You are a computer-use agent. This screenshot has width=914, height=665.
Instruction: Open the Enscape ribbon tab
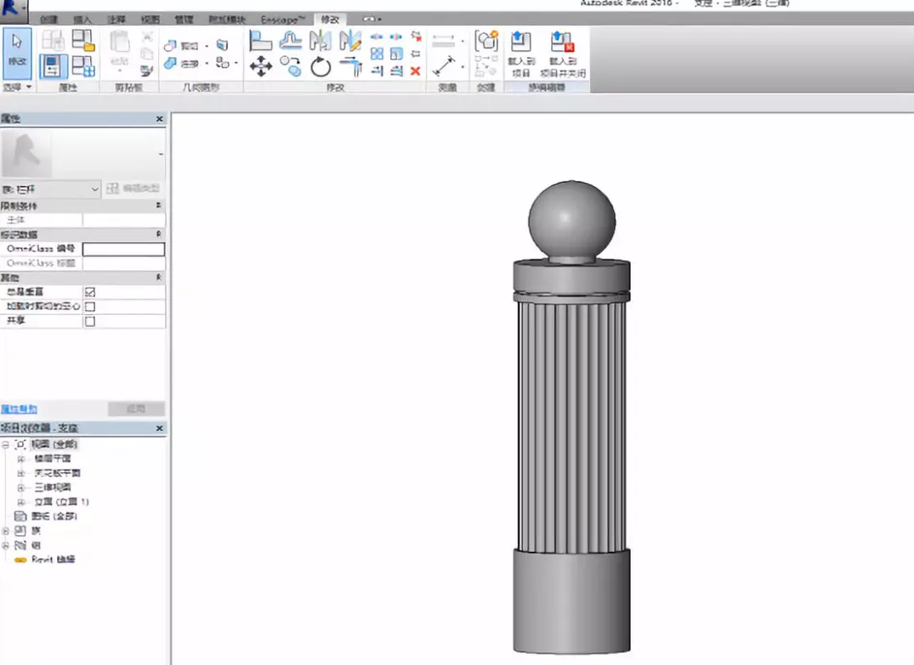click(x=282, y=19)
